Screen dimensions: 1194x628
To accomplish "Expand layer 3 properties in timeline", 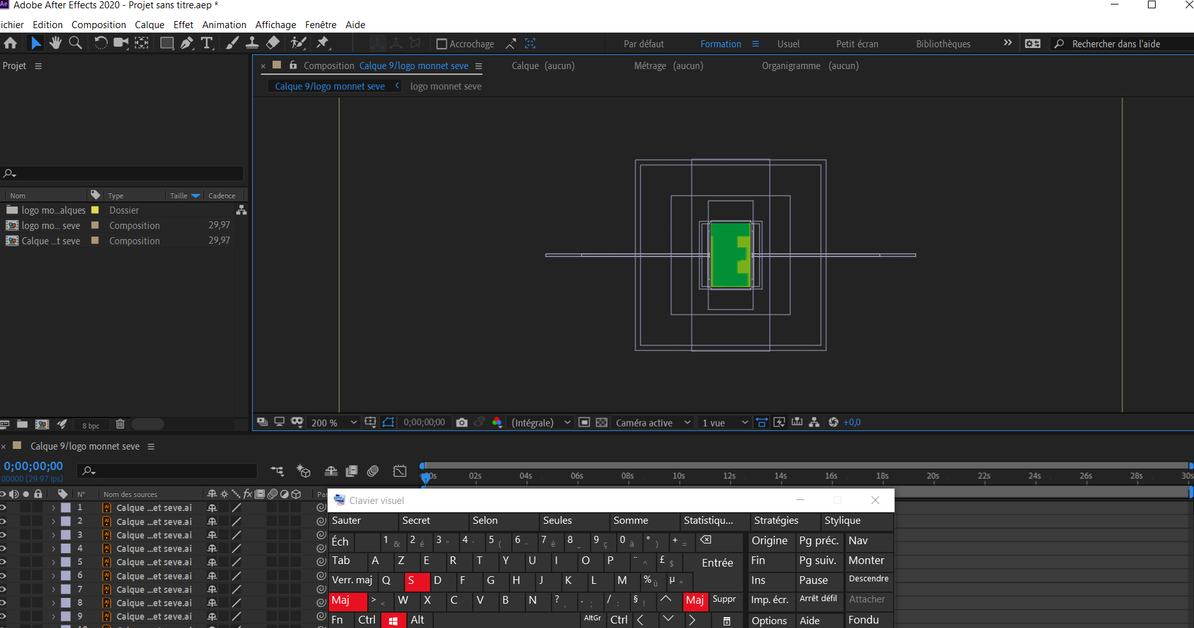I will (x=54, y=535).
